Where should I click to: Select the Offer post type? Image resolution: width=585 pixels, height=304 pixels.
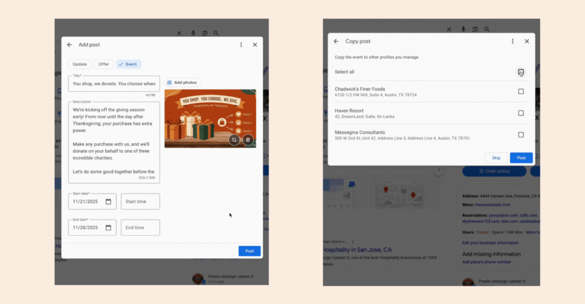click(x=103, y=64)
